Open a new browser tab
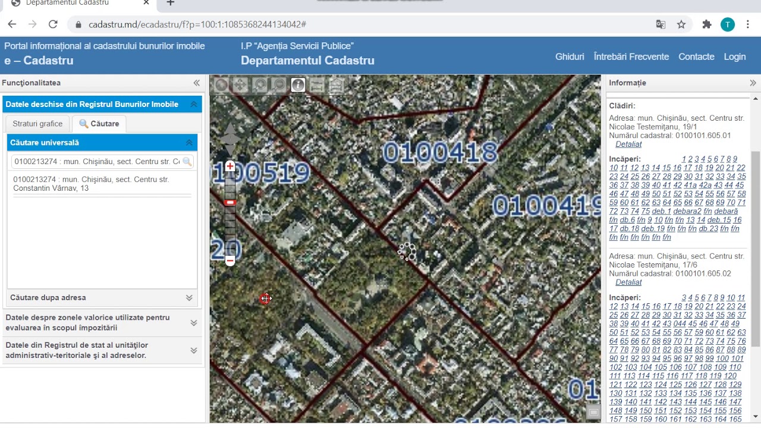Image resolution: width=761 pixels, height=428 pixels. (x=170, y=4)
